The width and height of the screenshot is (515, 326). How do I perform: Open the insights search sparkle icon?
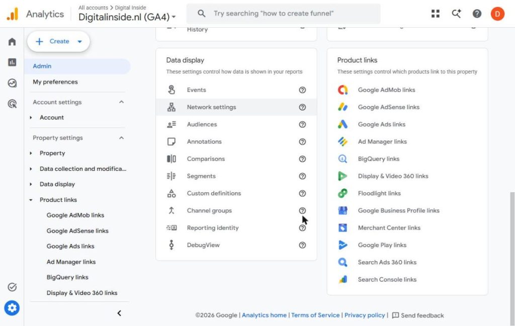pos(456,14)
